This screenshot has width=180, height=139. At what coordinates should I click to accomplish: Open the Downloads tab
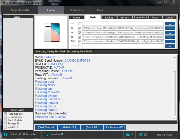pyautogui.click(x=77, y=10)
